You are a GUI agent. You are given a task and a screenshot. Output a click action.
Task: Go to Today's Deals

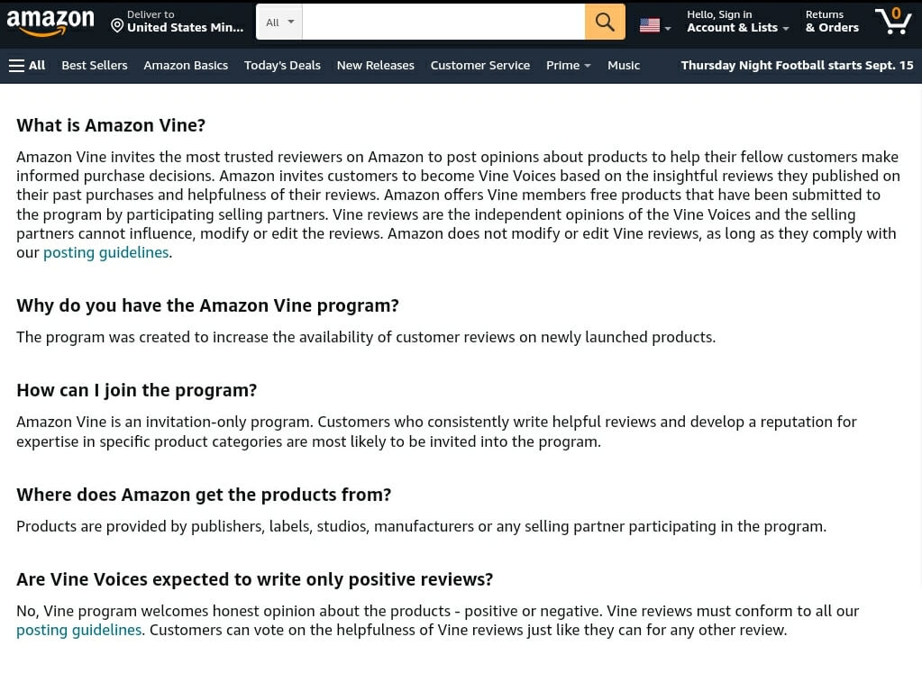(x=282, y=65)
